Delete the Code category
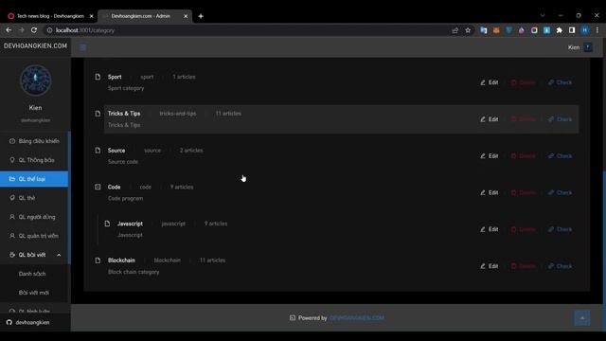Screen dimensions: 606x341 pyautogui.click(x=524, y=192)
